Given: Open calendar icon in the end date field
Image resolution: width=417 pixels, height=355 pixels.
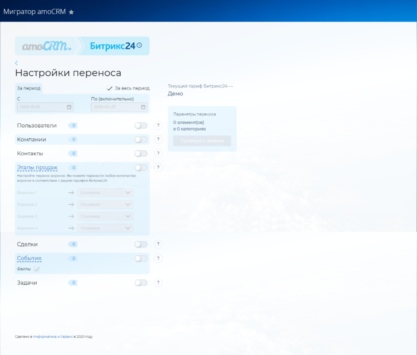Looking at the screenshot, I should click(143, 107).
